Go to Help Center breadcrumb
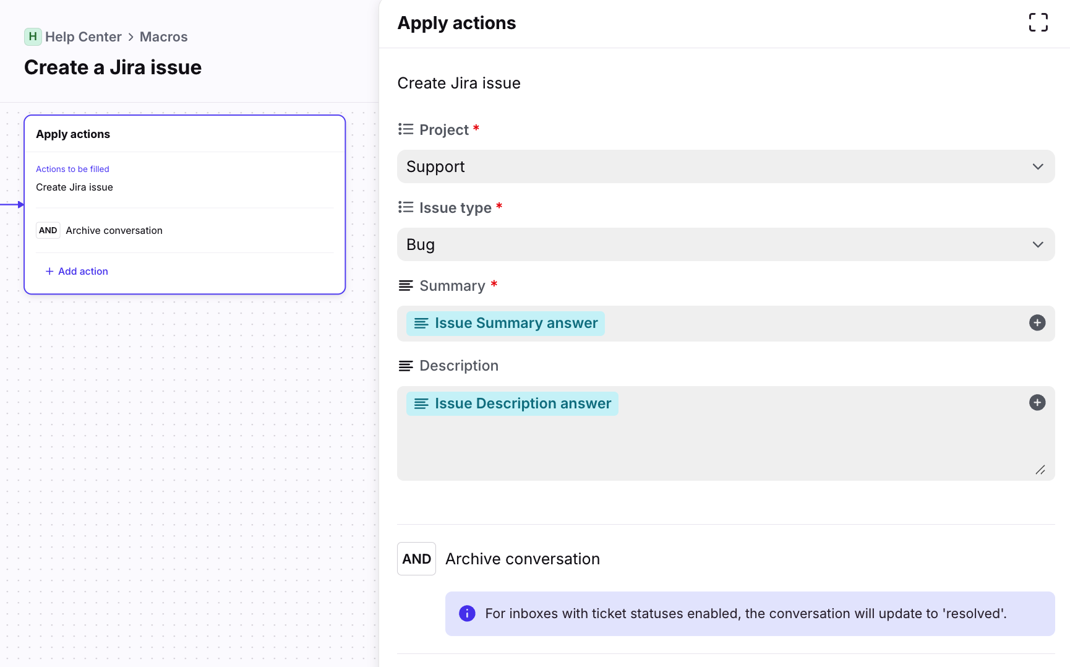Viewport: 1070px width, 667px height. 83,37
